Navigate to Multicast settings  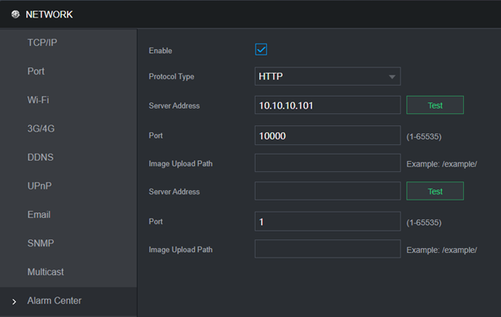(45, 272)
